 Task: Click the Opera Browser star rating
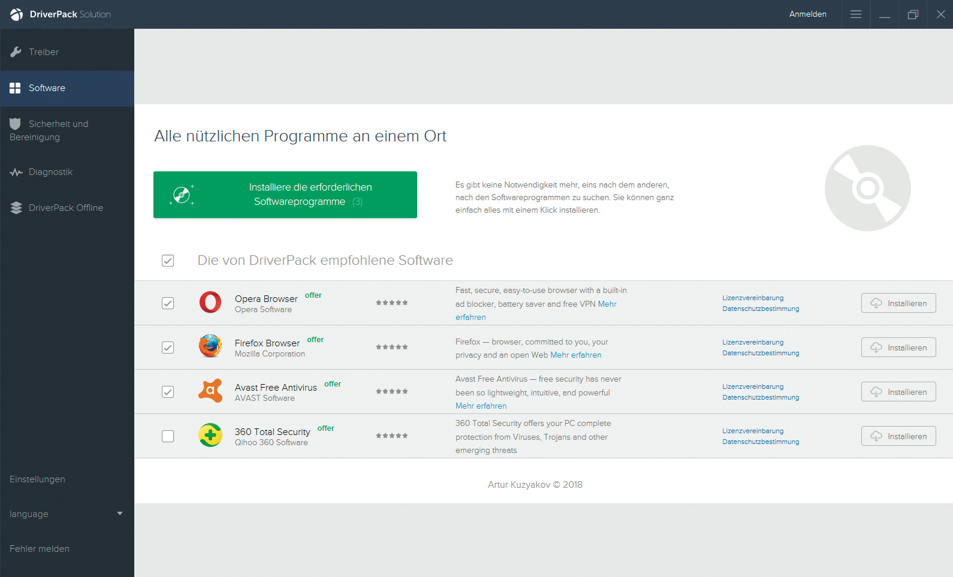pyautogui.click(x=392, y=303)
